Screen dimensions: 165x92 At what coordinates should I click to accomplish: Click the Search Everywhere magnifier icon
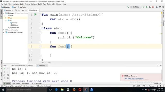[x=163, y=7]
